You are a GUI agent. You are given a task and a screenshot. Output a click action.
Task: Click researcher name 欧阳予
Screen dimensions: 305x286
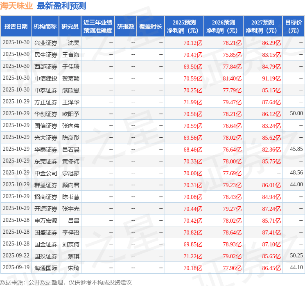71,114
